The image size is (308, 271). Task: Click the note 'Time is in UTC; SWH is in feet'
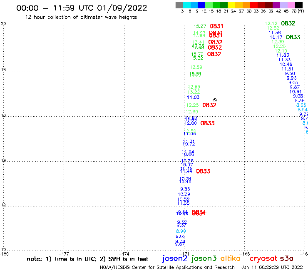(x=87, y=259)
